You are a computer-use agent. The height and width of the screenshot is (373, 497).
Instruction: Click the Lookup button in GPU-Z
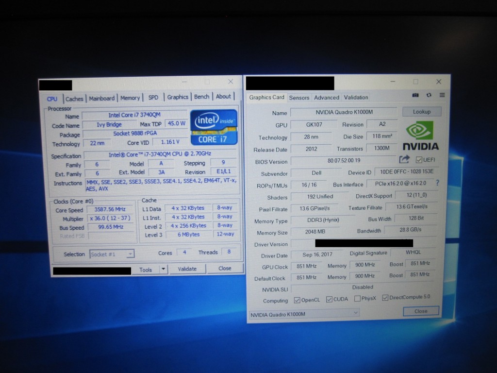point(422,112)
